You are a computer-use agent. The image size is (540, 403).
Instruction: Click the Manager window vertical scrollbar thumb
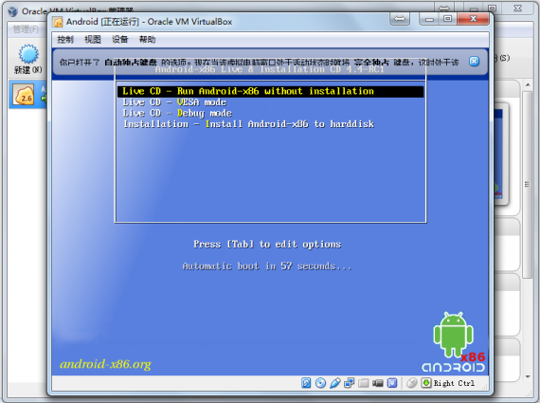point(528,185)
